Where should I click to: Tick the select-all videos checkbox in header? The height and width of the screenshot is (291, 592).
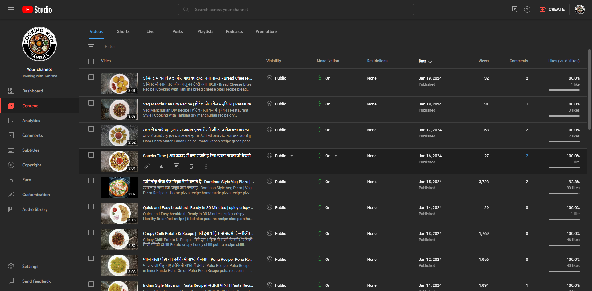[x=91, y=61]
